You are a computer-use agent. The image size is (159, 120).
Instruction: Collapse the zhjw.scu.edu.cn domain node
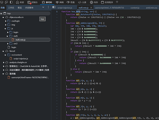(x=3, y=17)
